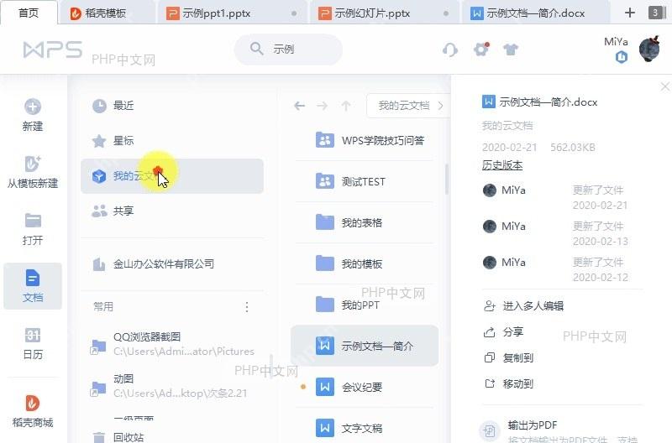Select the 示例文档—简介 file
Screen dimensions: 672x443
tap(365, 346)
